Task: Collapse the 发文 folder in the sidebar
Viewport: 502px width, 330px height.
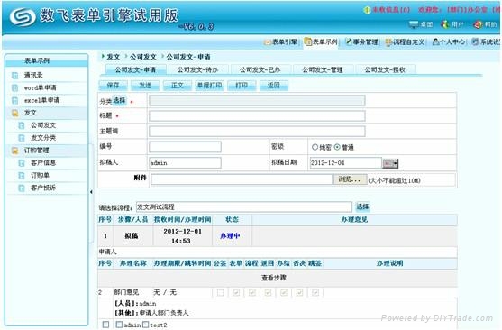Action: [x=14, y=113]
